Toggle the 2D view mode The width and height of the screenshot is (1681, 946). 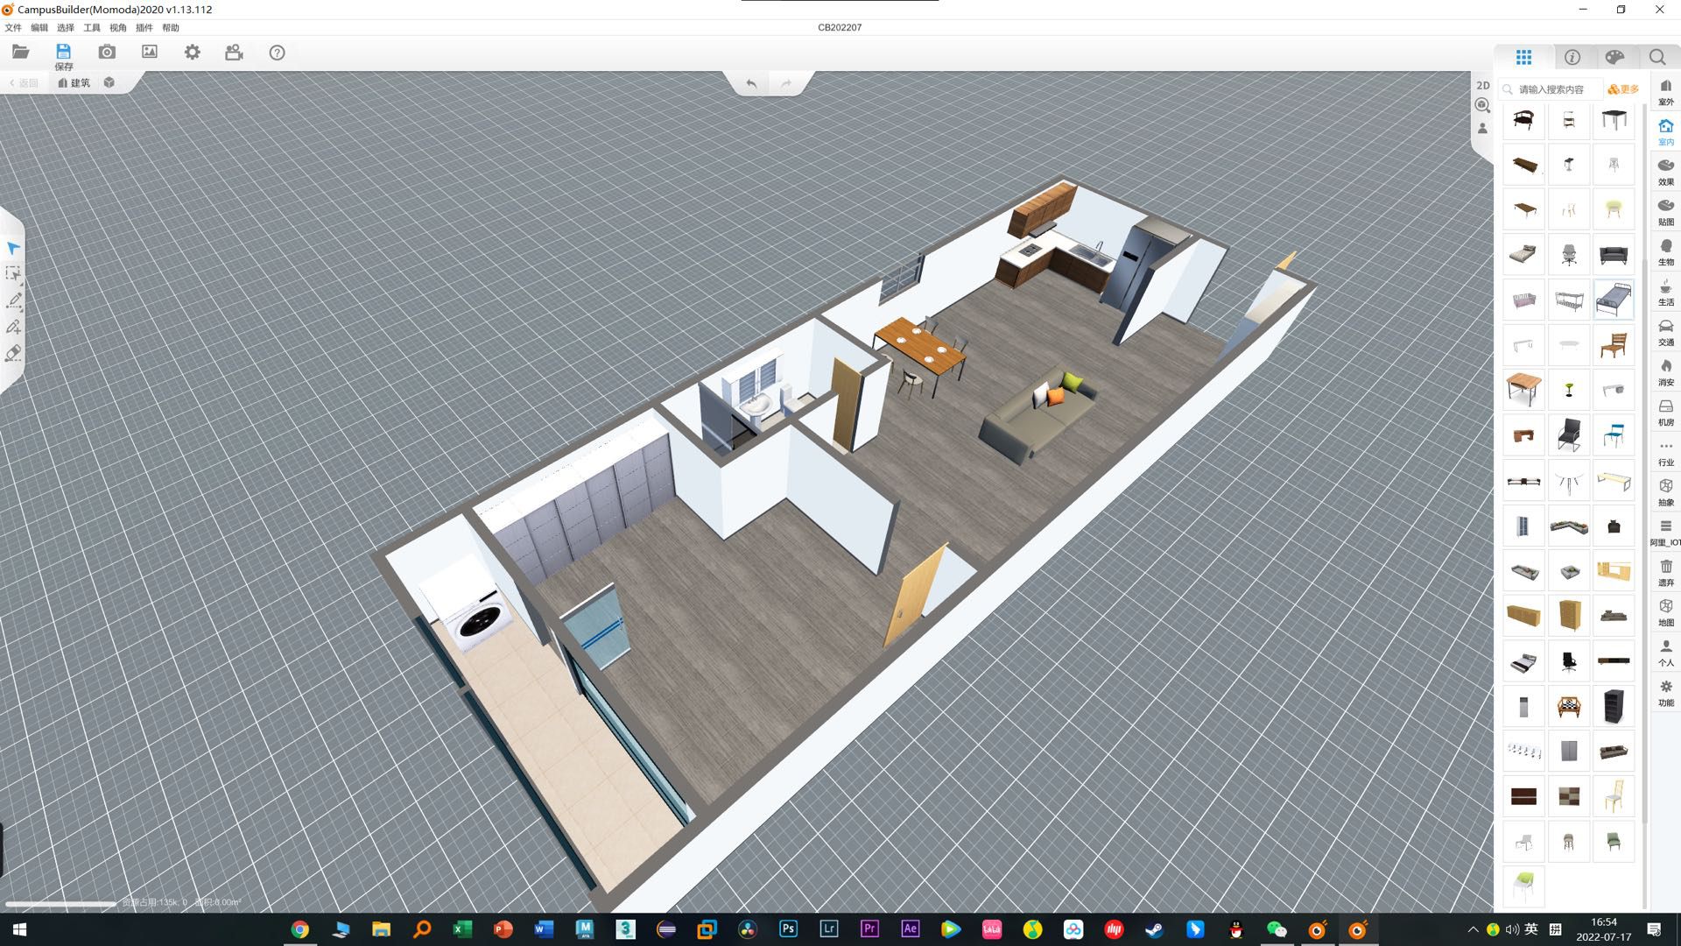(x=1482, y=85)
